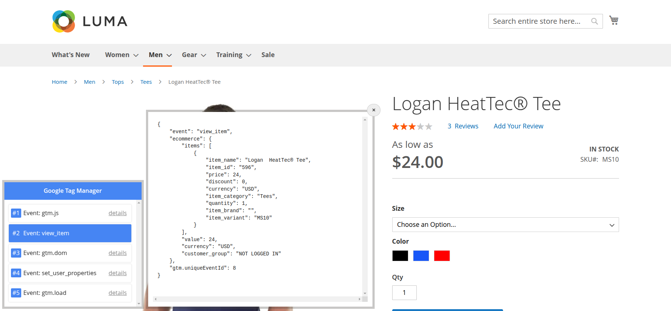Click the #3 event number badge
Image resolution: width=671 pixels, height=311 pixels.
[x=16, y=253]
